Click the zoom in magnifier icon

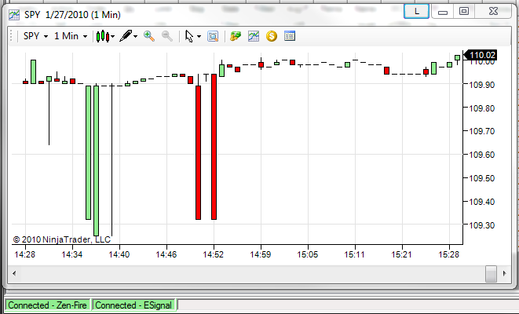pos(149,36)
